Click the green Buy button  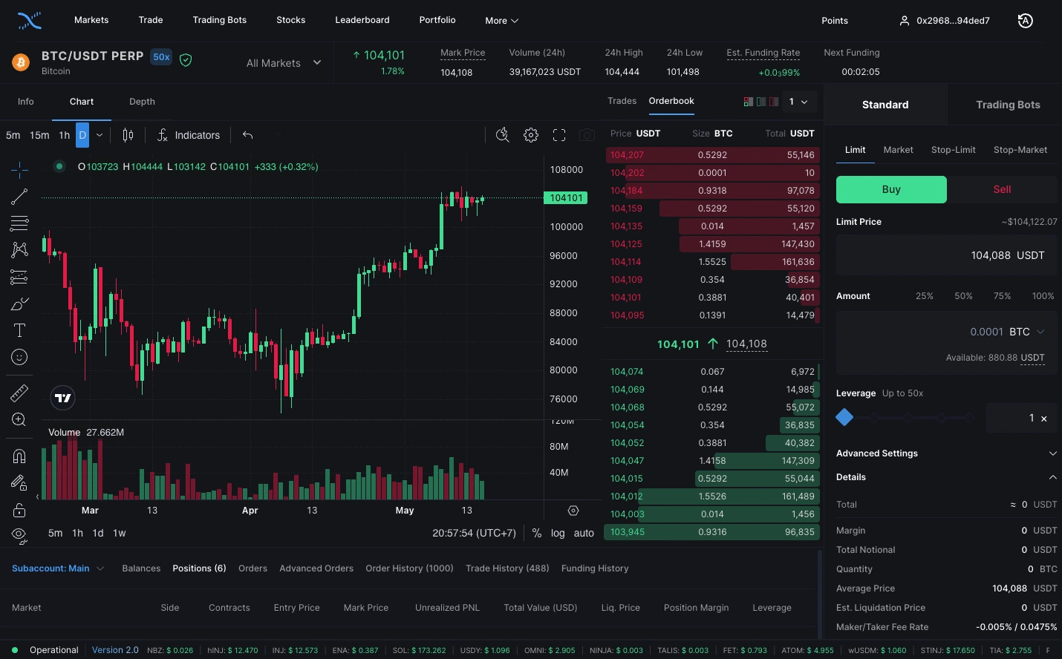891,189
